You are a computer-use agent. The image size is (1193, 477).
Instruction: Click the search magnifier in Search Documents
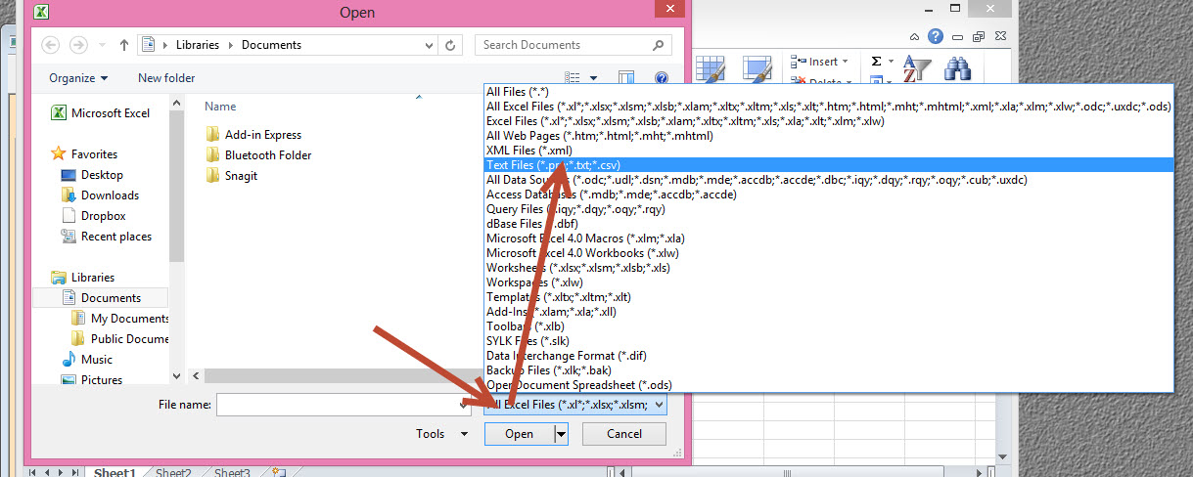(661, 45)
